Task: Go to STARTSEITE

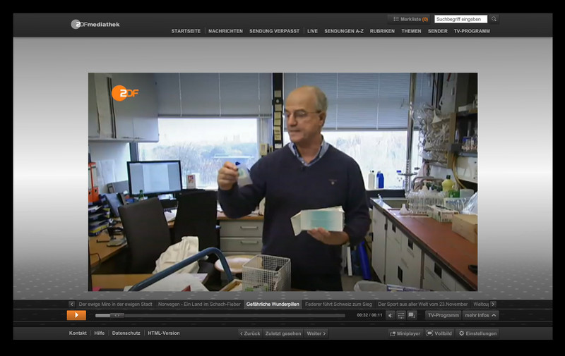Action: click(x=186, y=31)
